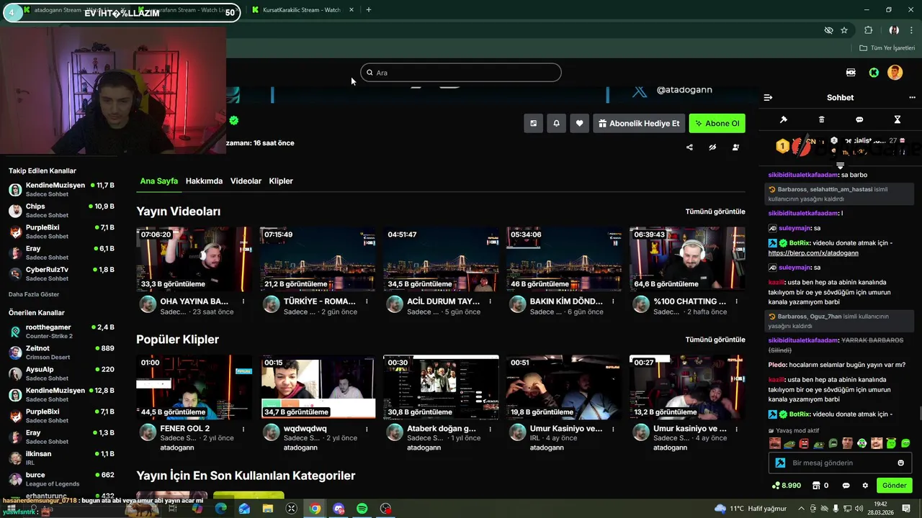Screen dimensions: 922x518
Task: Open options menu for OHA YAYINA video
Action: (243, 301)
